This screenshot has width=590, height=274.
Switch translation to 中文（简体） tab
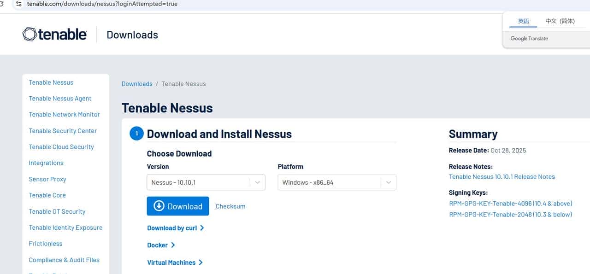560,21
